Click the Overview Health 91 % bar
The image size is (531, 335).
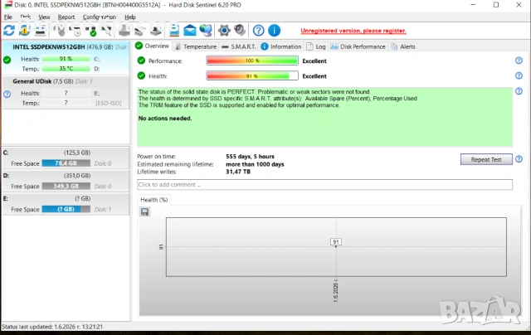[x=252, y=75]
